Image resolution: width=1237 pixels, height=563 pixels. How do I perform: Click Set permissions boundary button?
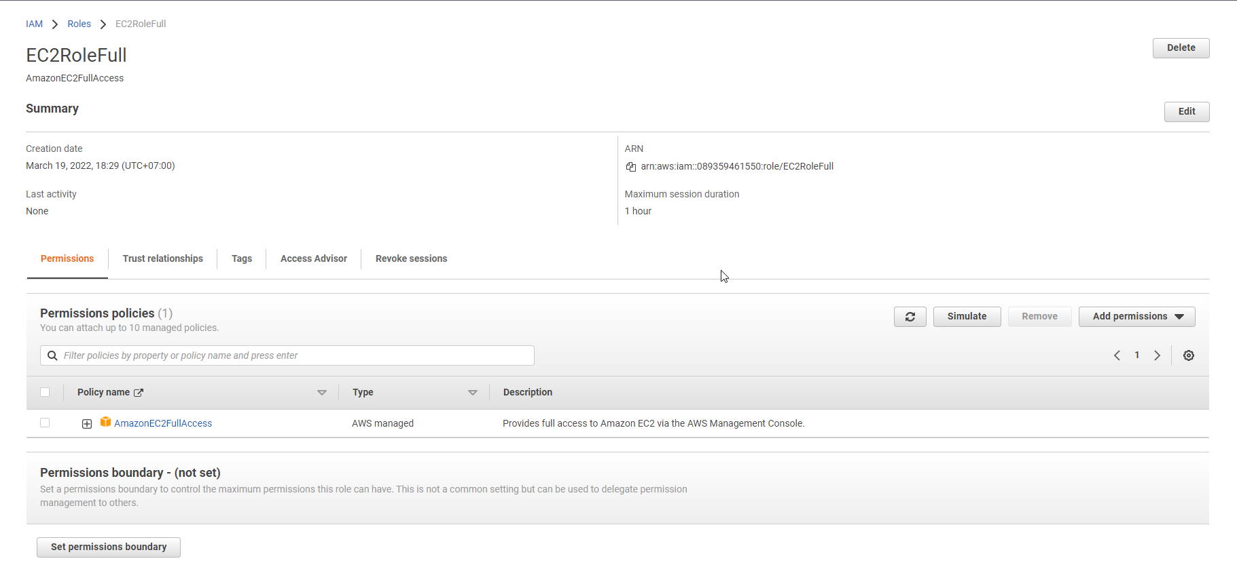point(109,547)
